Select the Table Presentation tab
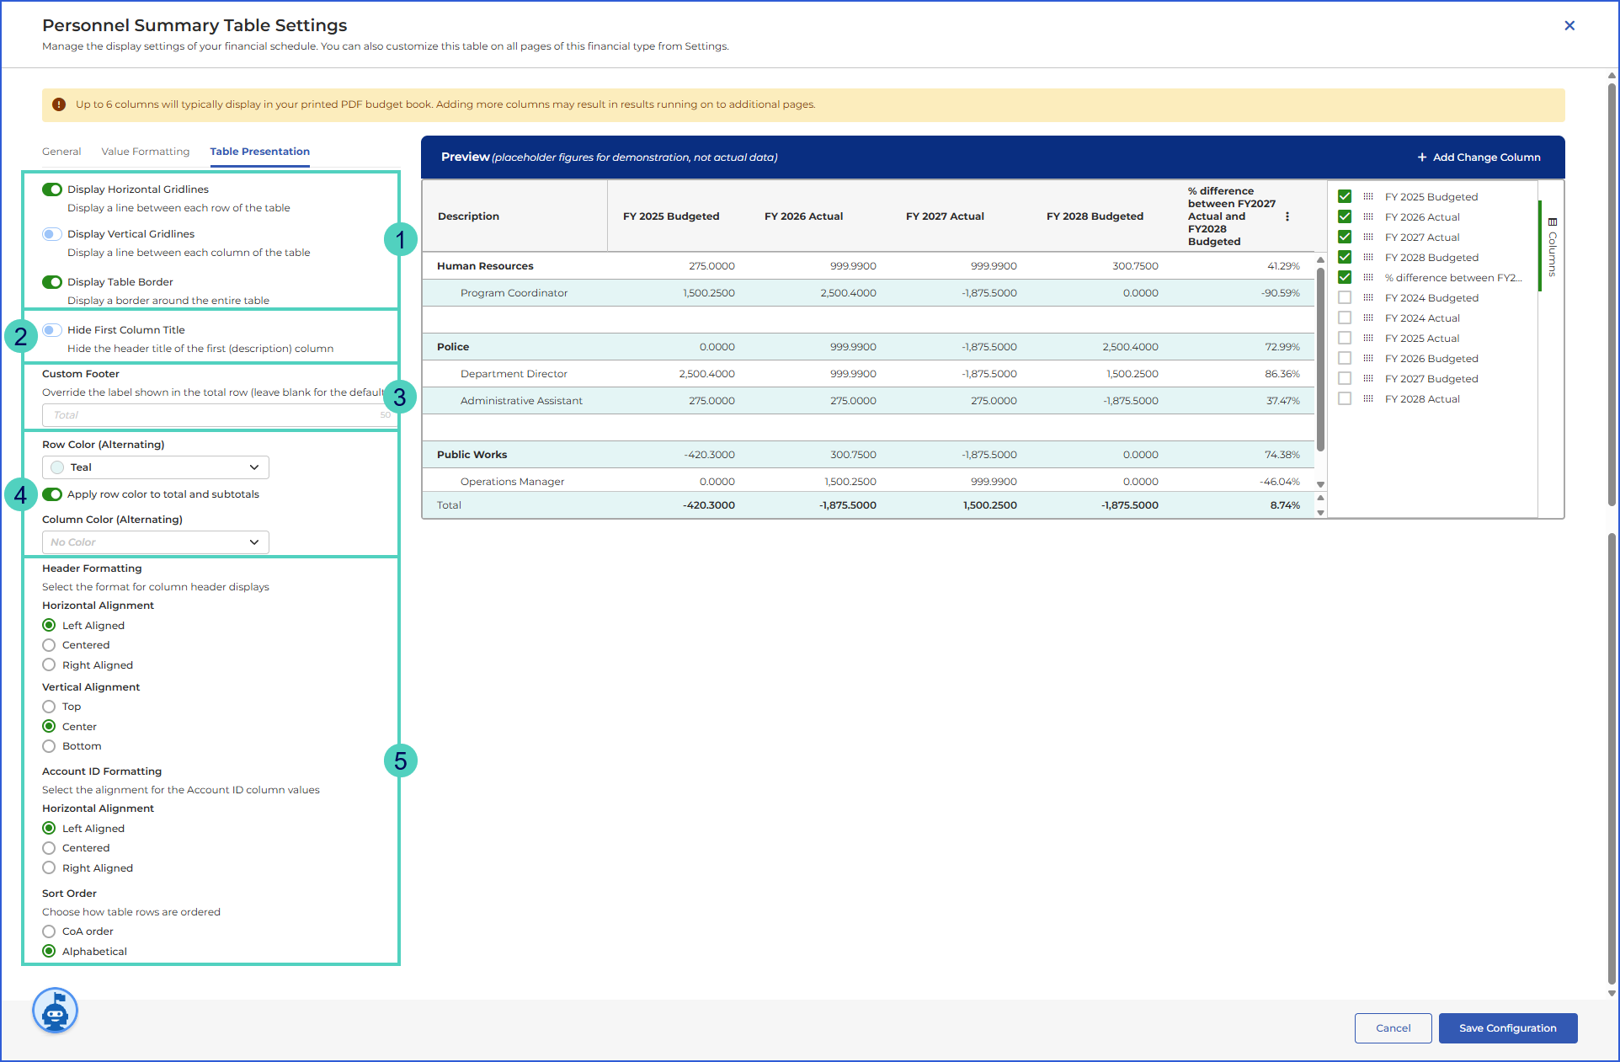This screenshot has width=1620, height=1062. point(260,152)
